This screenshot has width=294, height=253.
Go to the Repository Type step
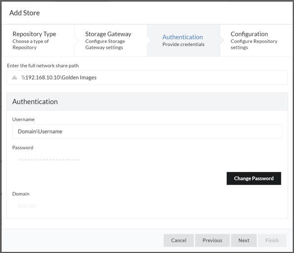pos(37,41)
